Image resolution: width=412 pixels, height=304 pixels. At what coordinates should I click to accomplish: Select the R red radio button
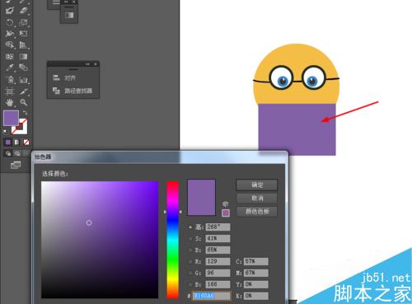(x=190, y=261)
